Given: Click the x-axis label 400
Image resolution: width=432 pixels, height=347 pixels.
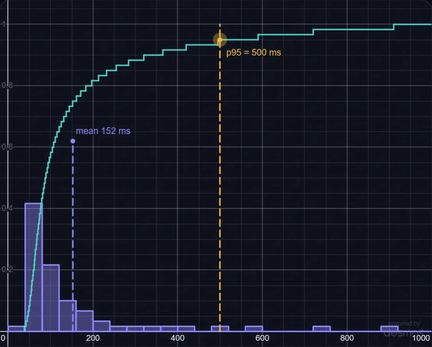Looking at the screenshot, I should [178, 338].
